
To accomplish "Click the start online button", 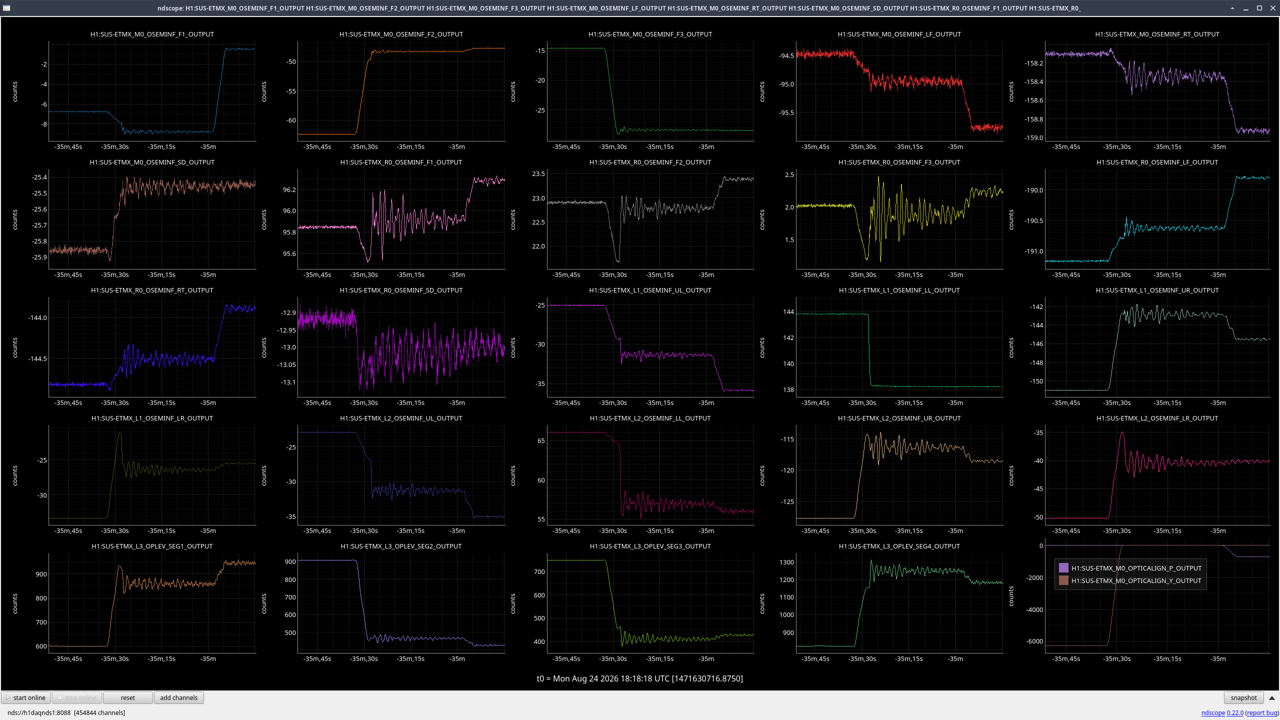I will pos(26,697).
